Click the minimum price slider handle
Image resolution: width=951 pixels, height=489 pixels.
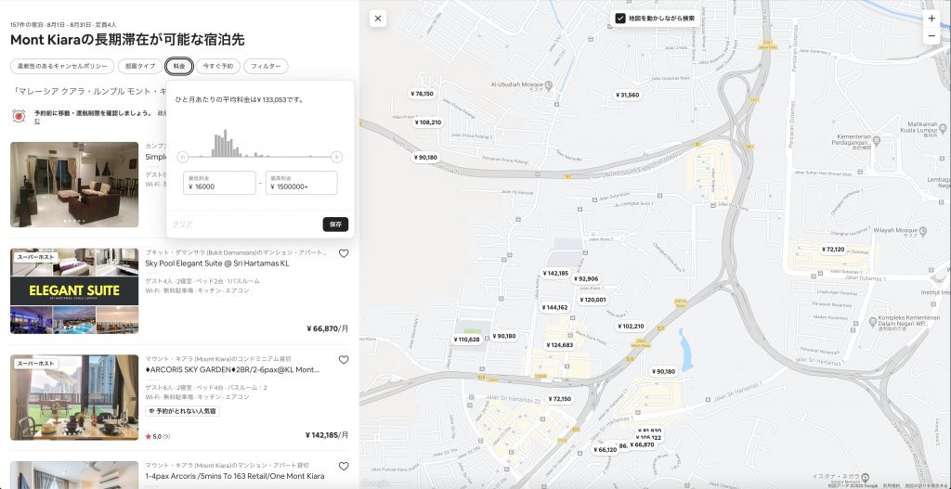point(183,157)
